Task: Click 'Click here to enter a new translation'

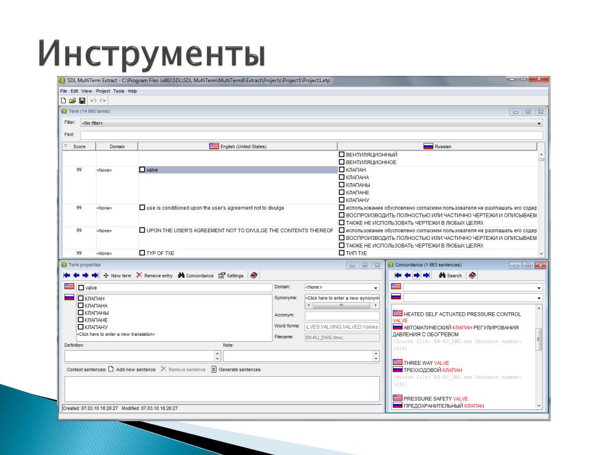Action: (x=116, y=334)
